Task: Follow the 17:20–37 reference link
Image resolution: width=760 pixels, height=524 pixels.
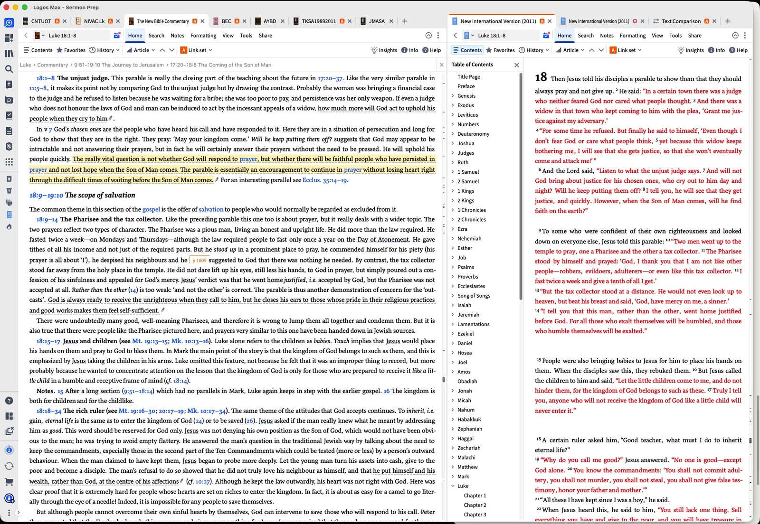Action: [330, 78]
